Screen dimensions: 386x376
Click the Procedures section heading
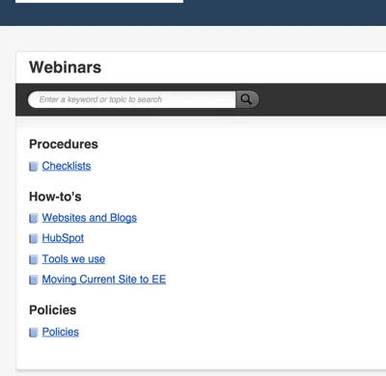pos(64,144)
